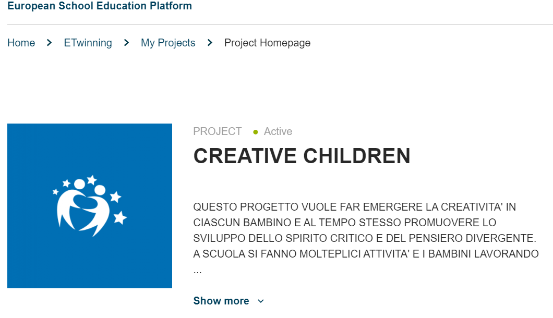Click the chevron icon after Home
This screenshot has height=318, width=553.
[49, 43]
